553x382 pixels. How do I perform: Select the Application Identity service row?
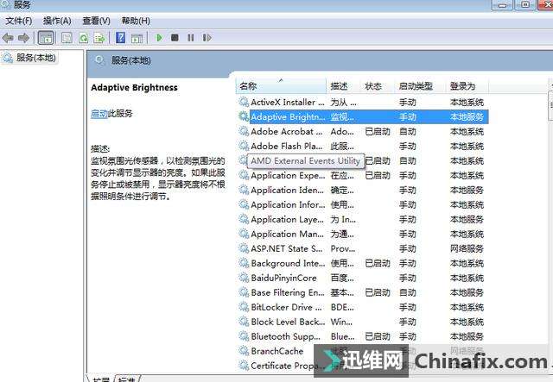point(363,190)
